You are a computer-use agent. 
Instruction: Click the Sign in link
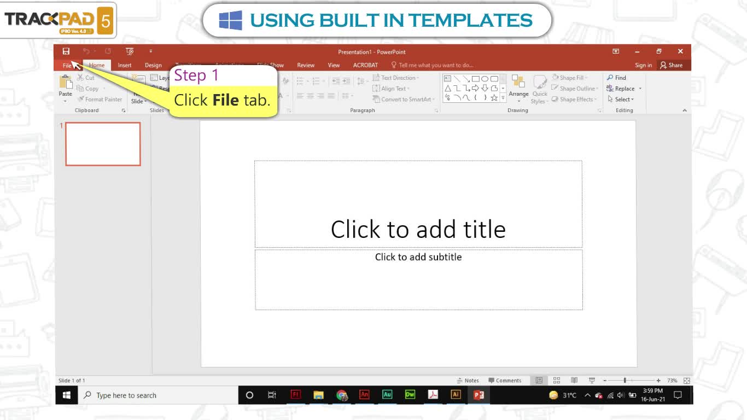click(643, 65)
